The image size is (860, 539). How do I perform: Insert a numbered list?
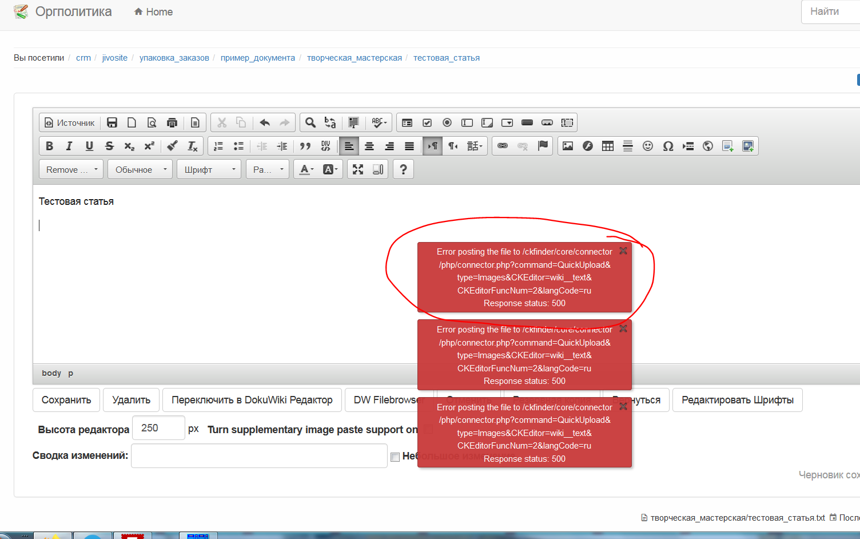tap(218, 146)
